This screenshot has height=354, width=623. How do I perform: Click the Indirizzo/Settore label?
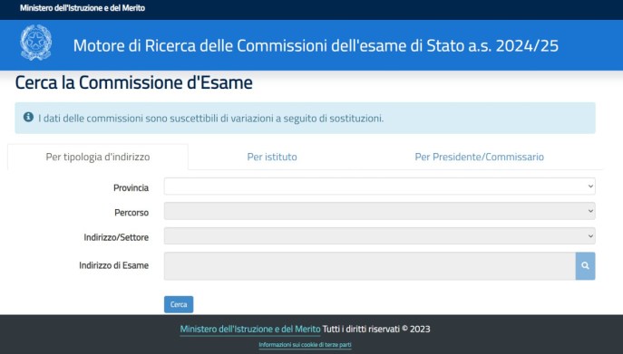tap(116, 237)
